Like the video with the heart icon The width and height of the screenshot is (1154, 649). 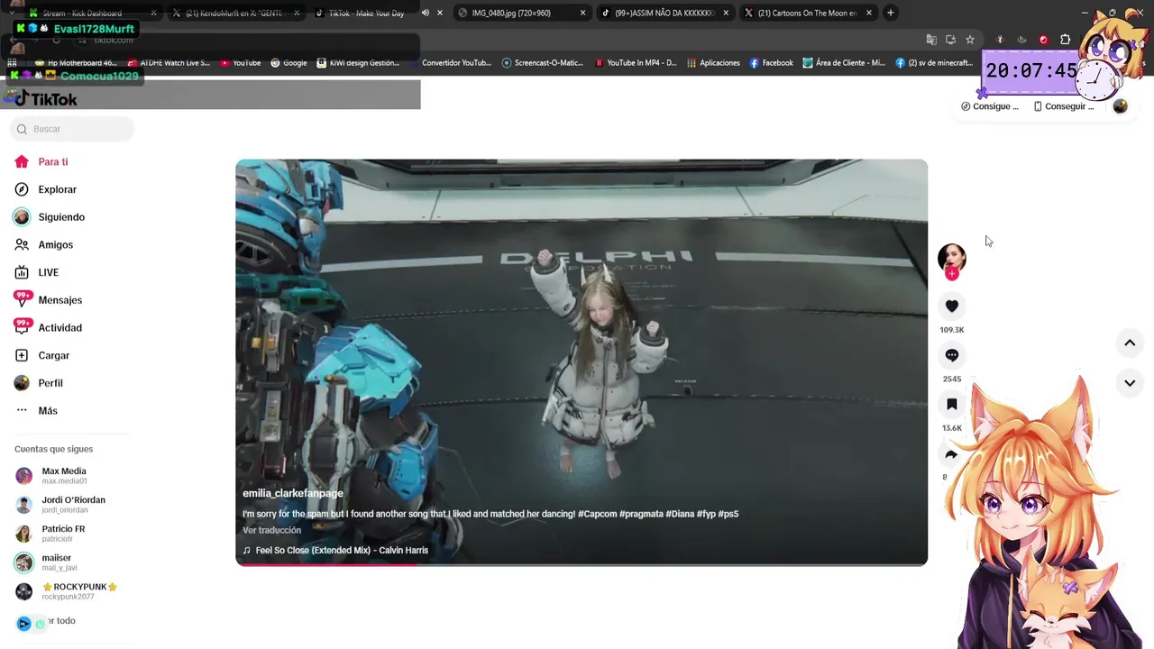point(951,306)
